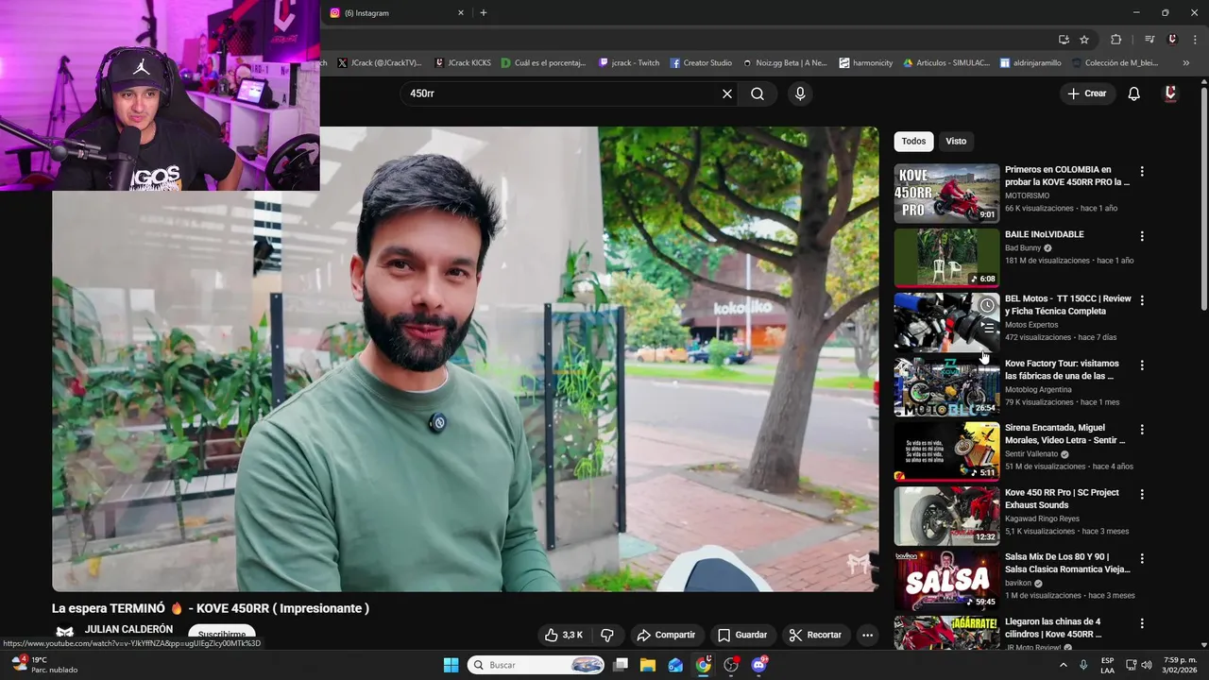The width and height of the screenshot is (1209, 680).
Task: Open options for Salsa Mix De Los 80 Y 90
Action: click(x=1142, y=559)
